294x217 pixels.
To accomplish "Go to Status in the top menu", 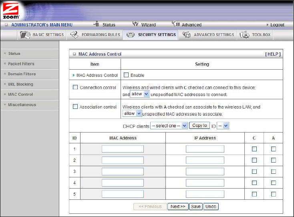I will click(x=109, y=25).
